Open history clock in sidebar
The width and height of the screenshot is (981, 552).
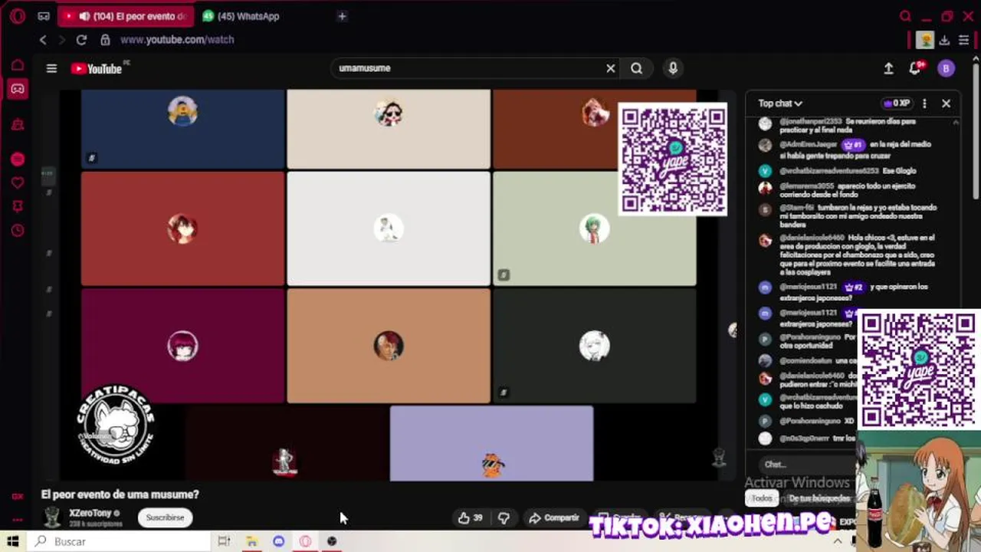tap(18, 230)
